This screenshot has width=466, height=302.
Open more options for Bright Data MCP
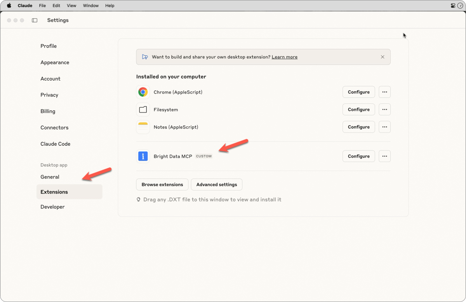[x=384, y=156]
